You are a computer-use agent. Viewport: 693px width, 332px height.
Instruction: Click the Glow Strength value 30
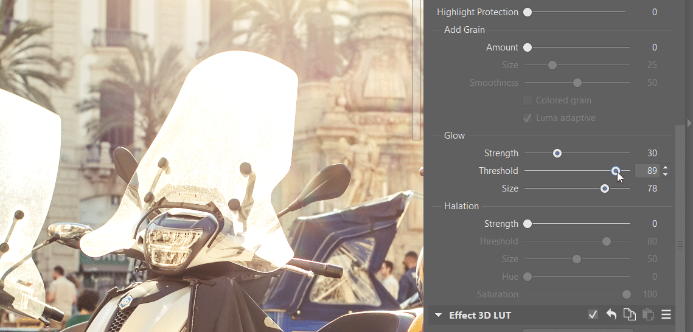tap(652, 153)
